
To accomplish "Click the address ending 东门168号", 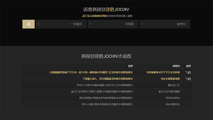I will 105,85.
